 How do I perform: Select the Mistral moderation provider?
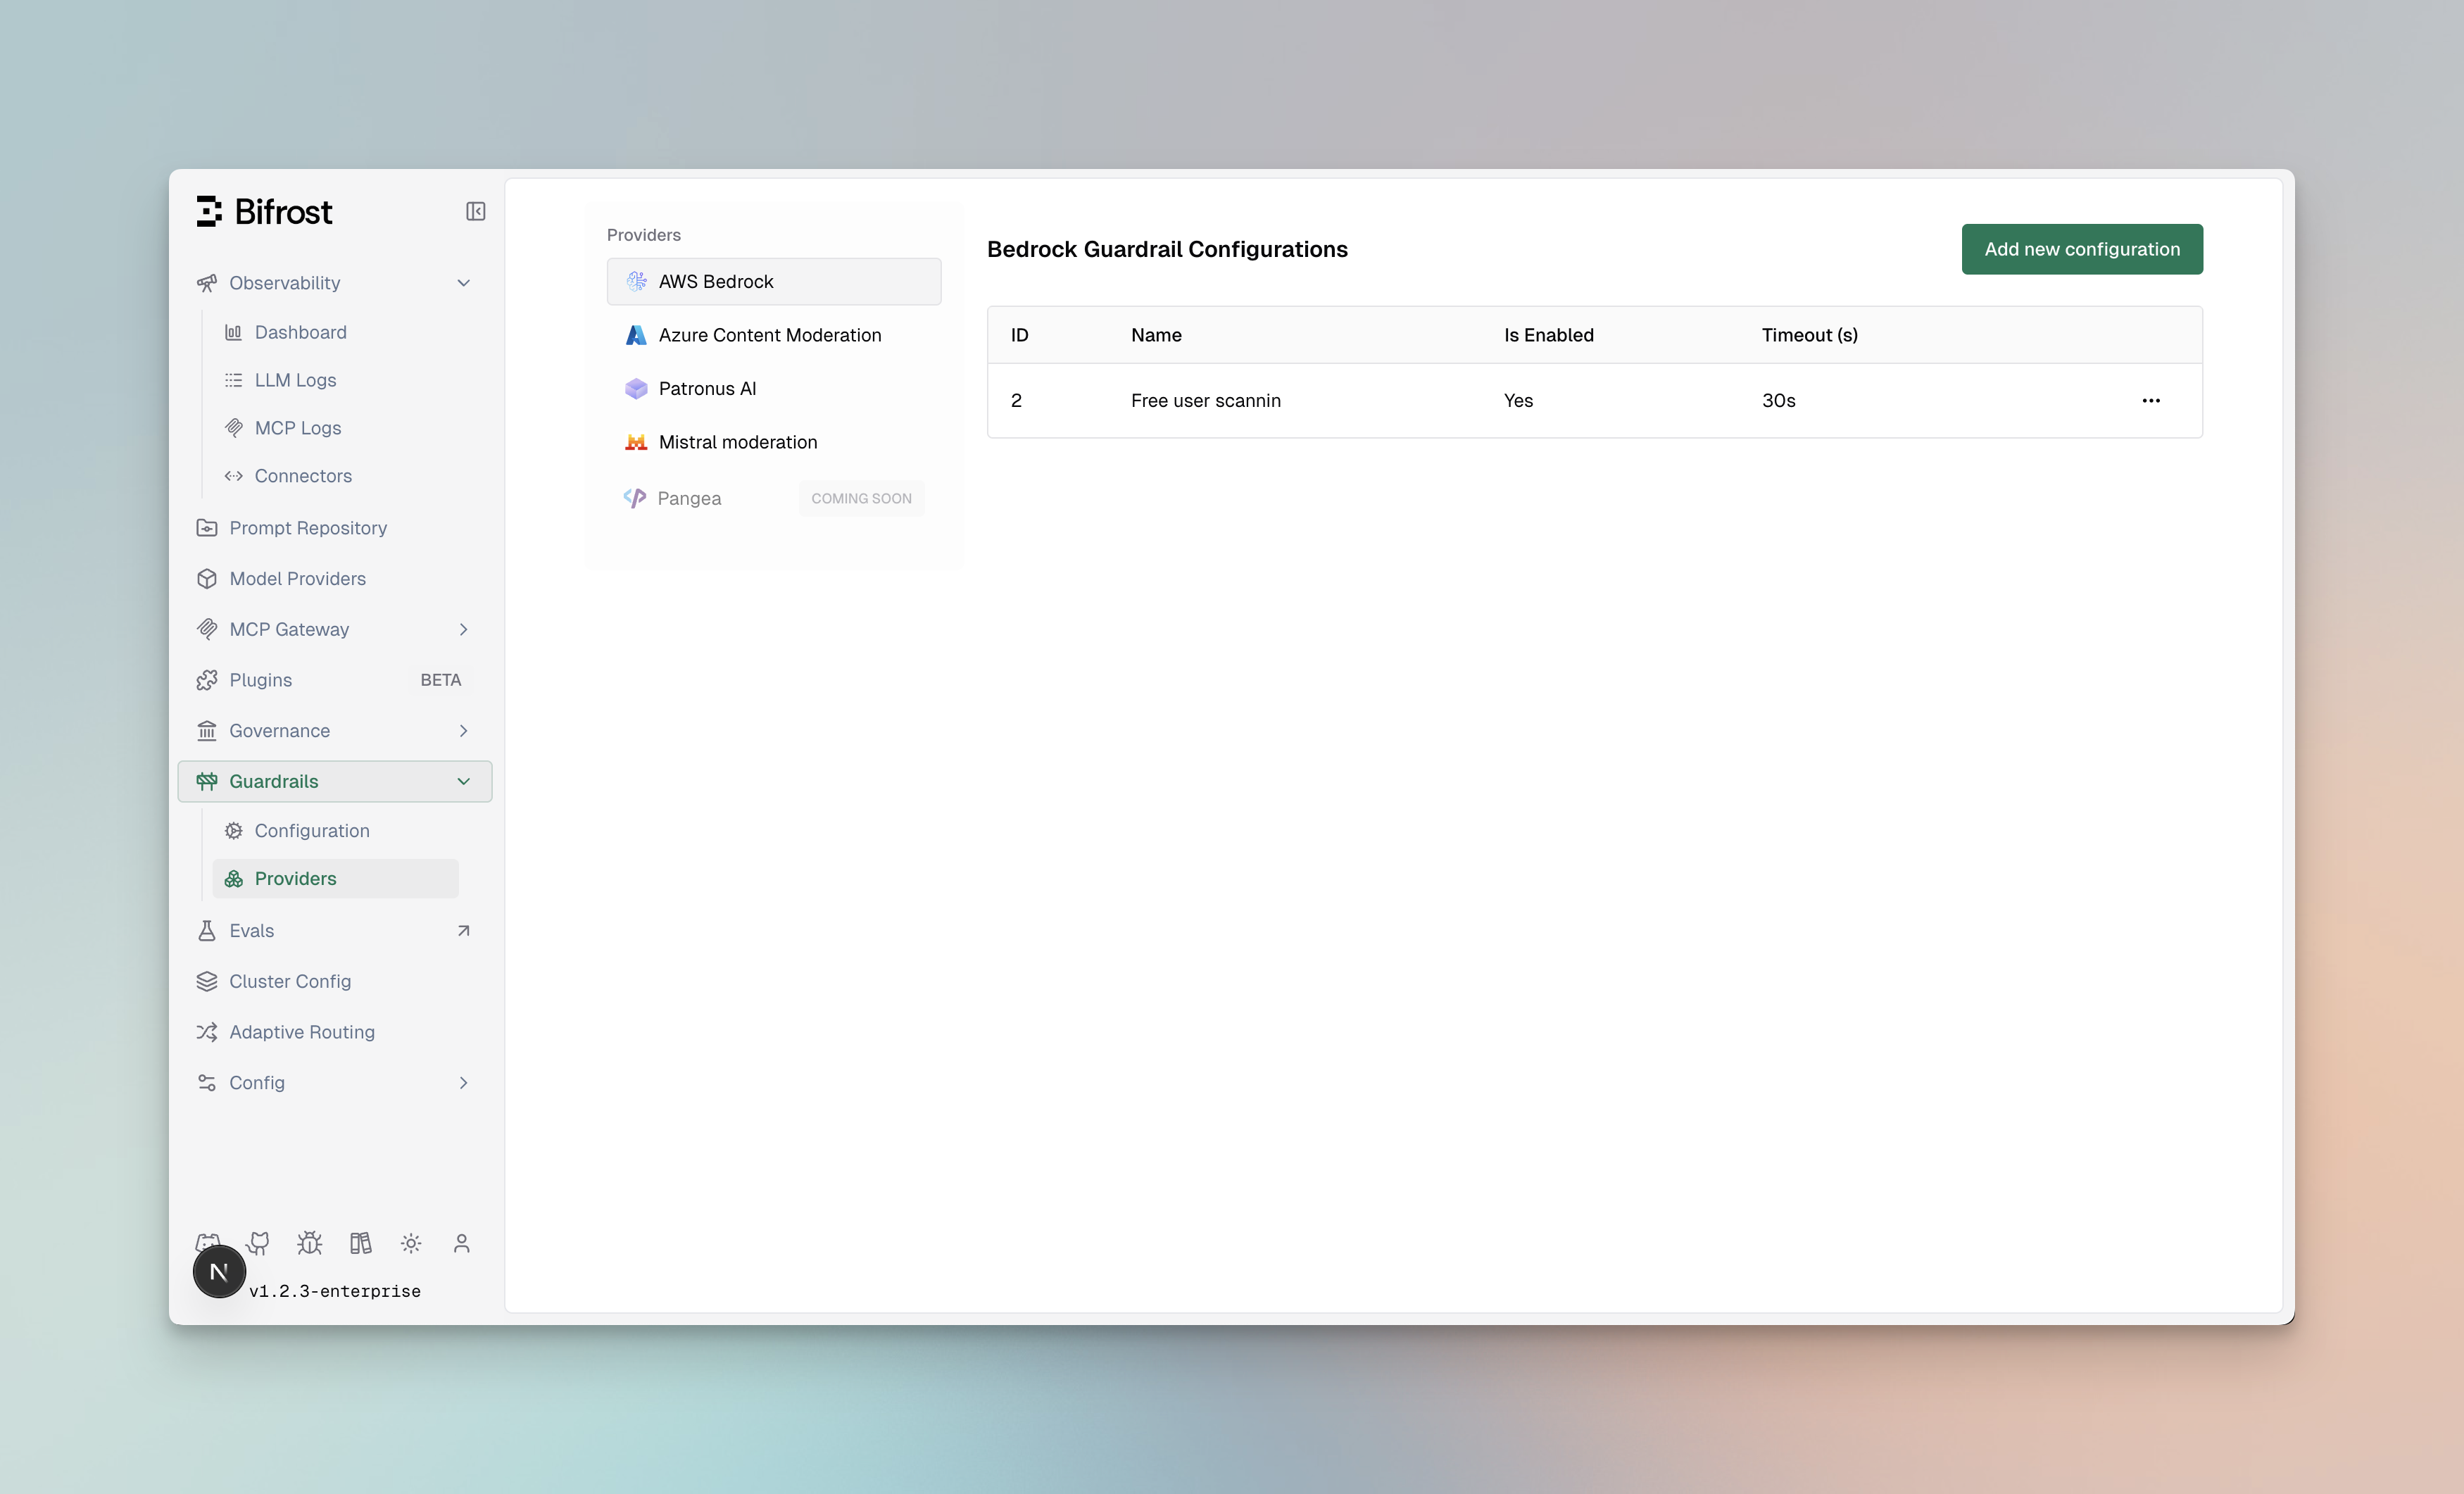(737, 441)
